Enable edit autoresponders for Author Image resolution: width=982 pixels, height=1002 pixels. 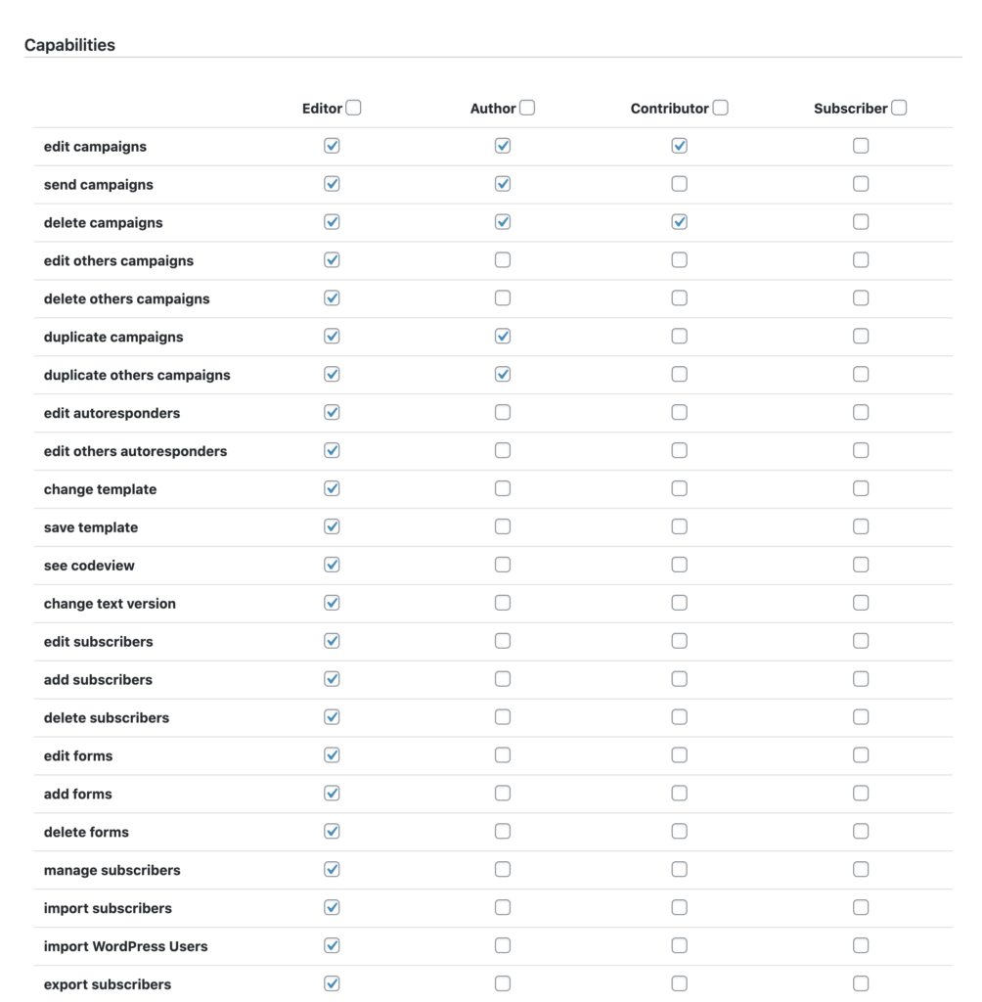click(503, 412)
